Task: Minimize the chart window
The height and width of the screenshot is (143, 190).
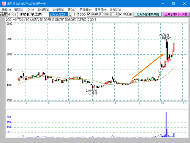Action: click(x=163, y=3)
